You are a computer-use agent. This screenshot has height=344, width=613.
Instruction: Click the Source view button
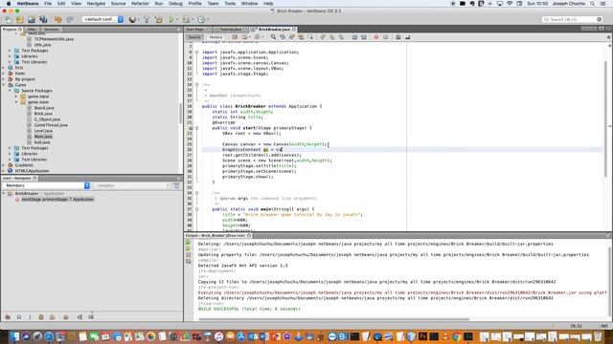[x=194, y=37]
